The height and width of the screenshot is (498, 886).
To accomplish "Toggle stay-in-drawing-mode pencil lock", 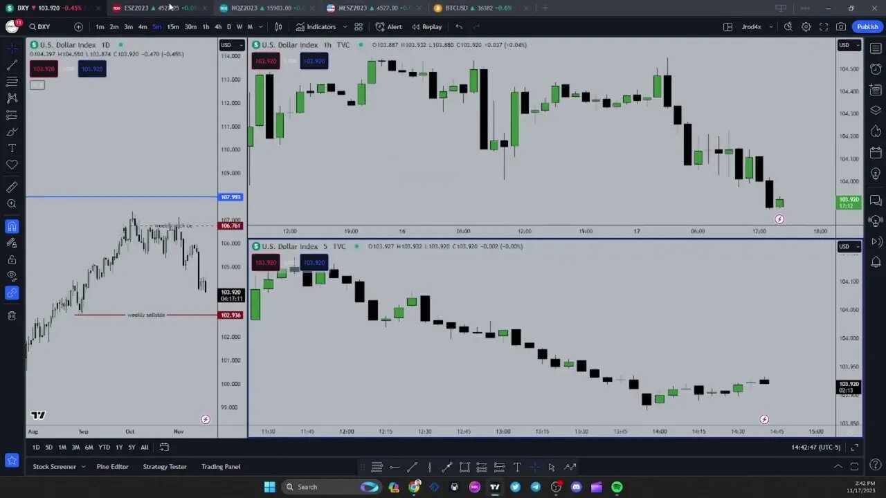I will tap(12, 243).
